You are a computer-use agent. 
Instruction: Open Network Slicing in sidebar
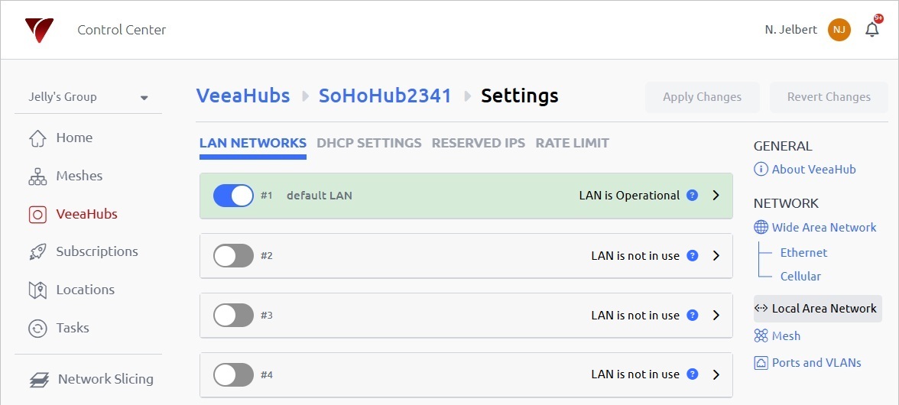pyautogui.click(x=105, y=379)
